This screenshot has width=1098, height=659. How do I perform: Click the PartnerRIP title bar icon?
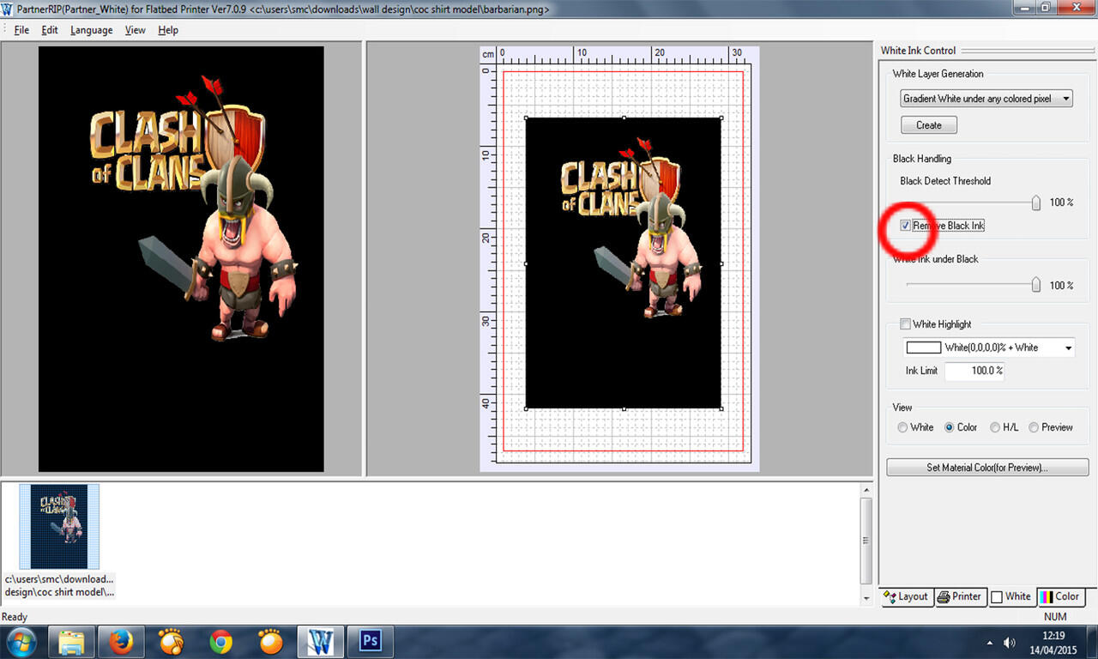[9, 9]
